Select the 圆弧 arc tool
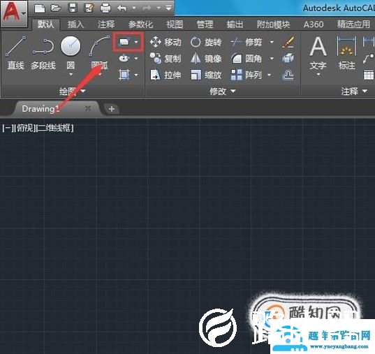The width and height of the screenshot is (375, 354). [99, 52]
